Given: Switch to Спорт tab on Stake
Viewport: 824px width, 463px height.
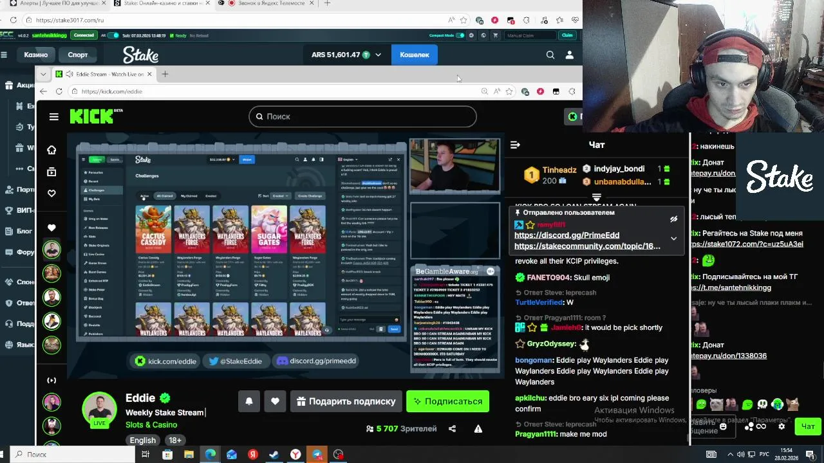Looking at the screenshot, I should coord(78,55).
